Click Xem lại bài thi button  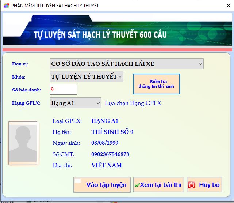pos(158,185)
